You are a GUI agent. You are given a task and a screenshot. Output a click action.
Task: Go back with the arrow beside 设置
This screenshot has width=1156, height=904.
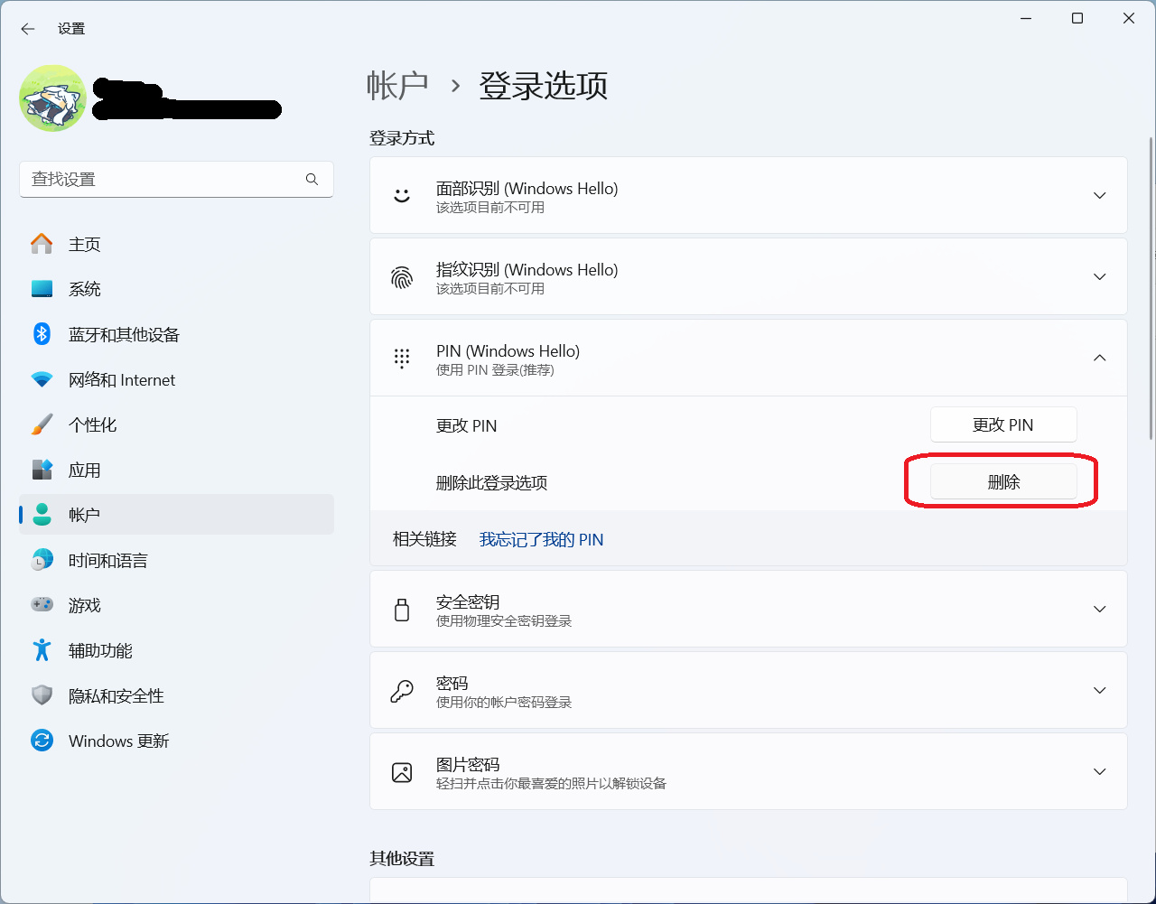28,29
